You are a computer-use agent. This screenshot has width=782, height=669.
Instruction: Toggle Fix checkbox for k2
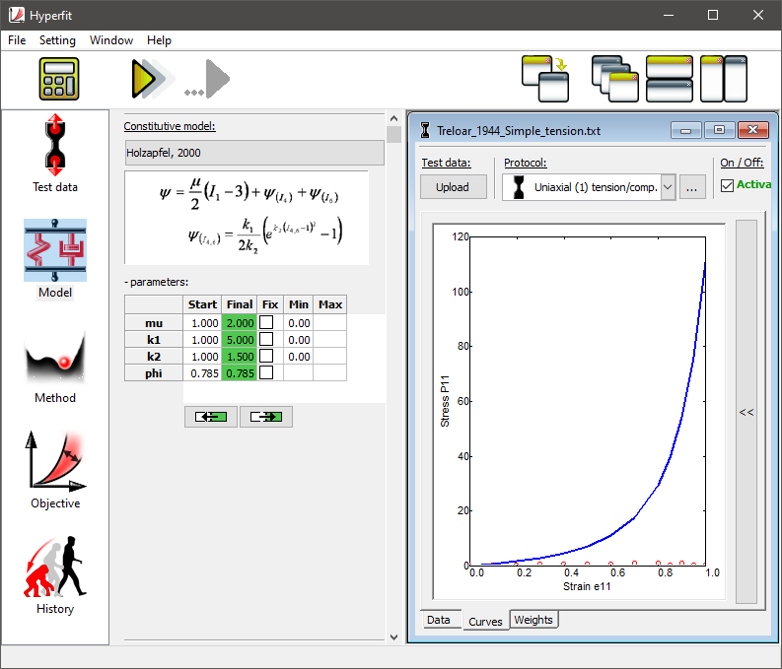(x=266, y=356)
